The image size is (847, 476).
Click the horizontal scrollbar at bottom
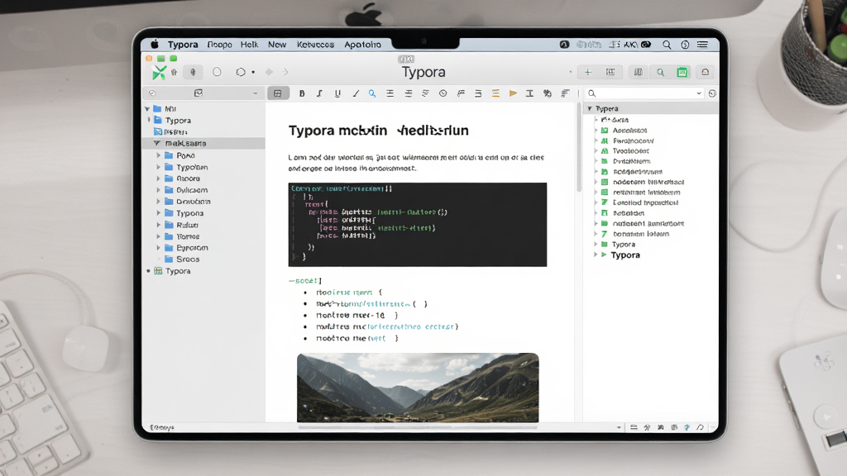tap(418, 427)
